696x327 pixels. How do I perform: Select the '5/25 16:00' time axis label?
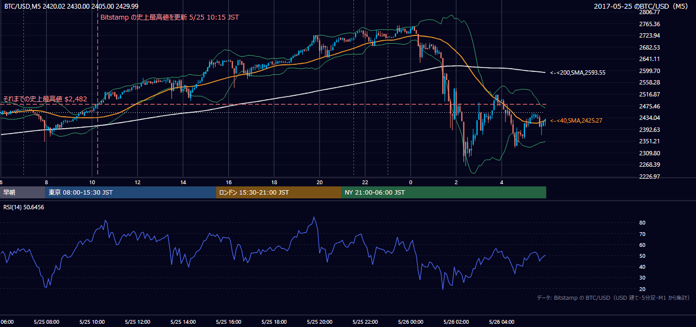click(x=228, y=322)
